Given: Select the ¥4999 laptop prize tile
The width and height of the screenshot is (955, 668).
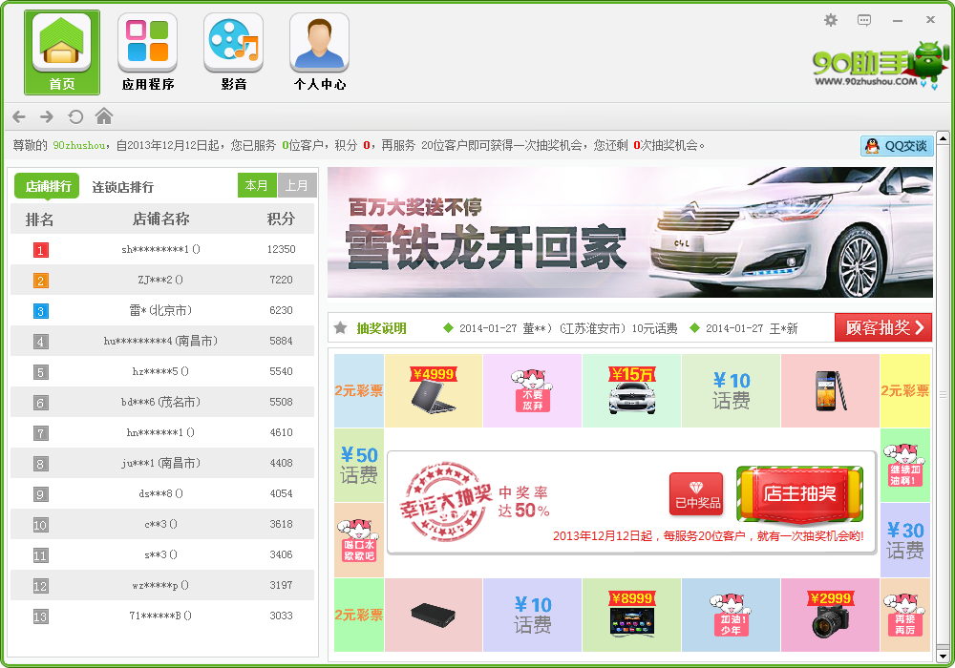Looking at the screenshot, I should tap(433, 390).
